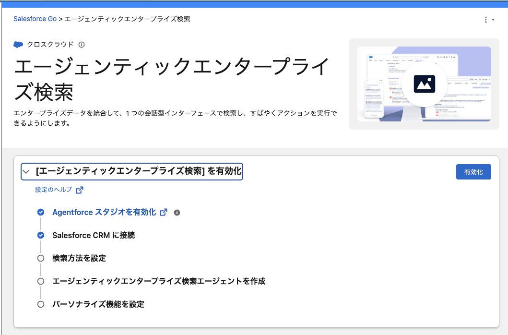Click the empty step circle for 検索方法を設定
508x335 pixels.
pyautogui.click(x=41, y=259)
